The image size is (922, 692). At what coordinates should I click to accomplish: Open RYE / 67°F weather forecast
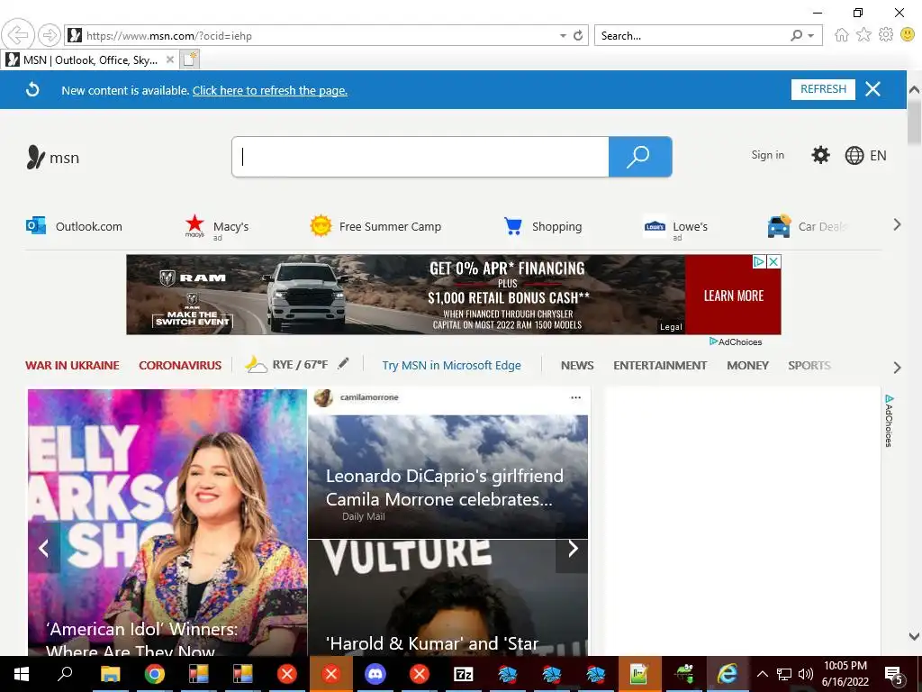click(286, 365)
